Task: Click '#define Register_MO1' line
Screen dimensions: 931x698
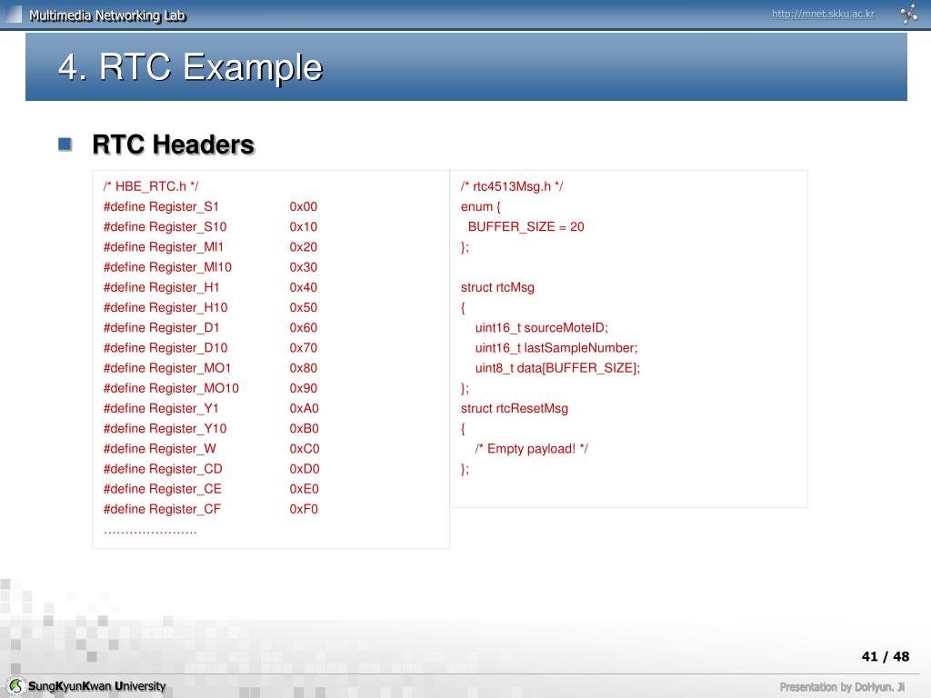Action: pos(167,368)
